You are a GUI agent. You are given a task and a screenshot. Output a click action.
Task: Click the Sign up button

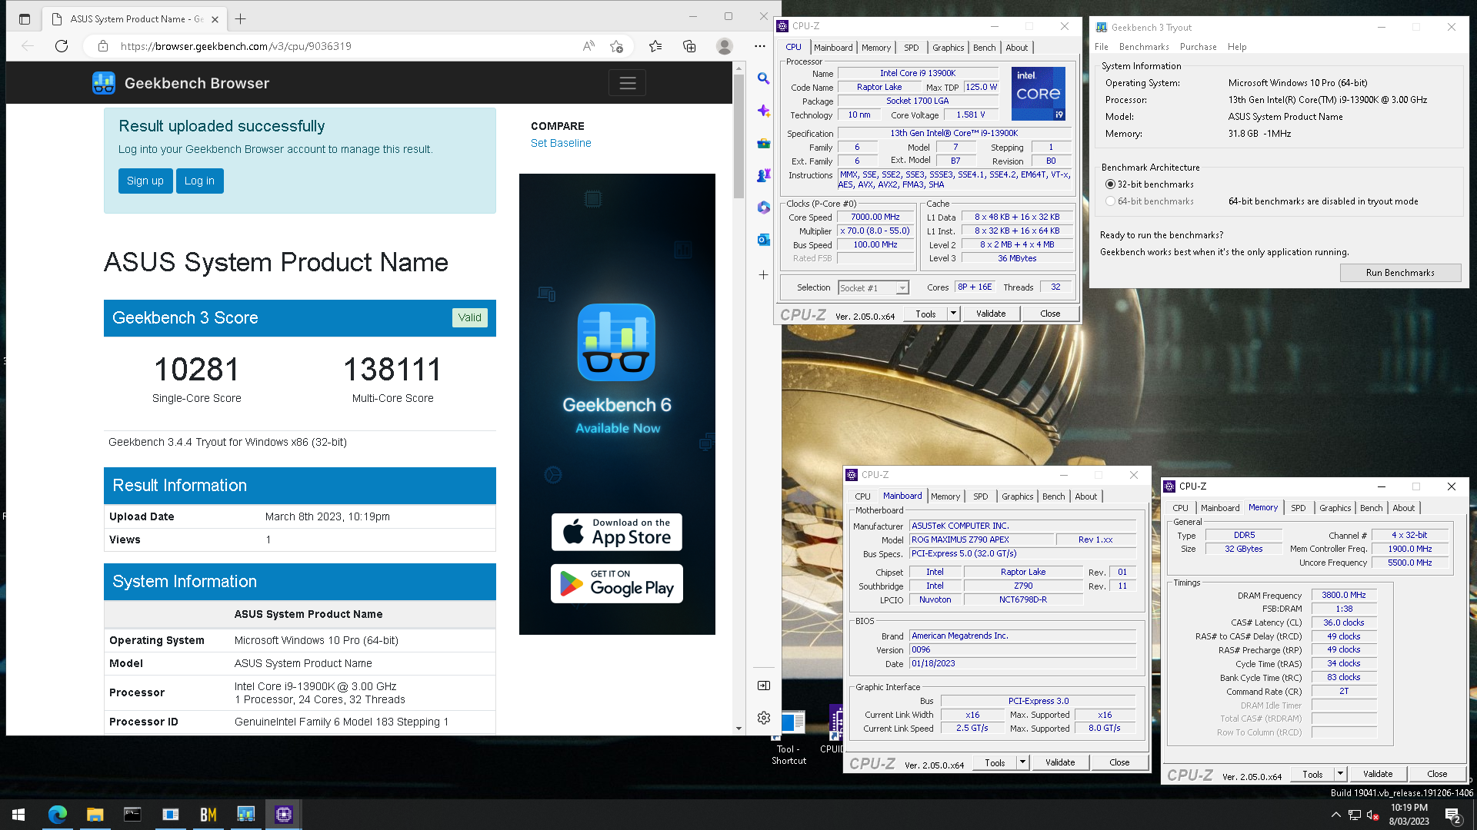coord(145,181)
